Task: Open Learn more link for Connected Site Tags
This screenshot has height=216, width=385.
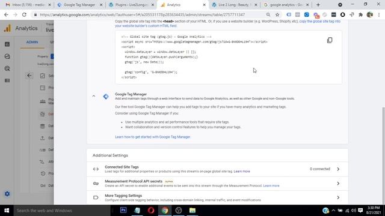Action: click(x=242, y=172)
